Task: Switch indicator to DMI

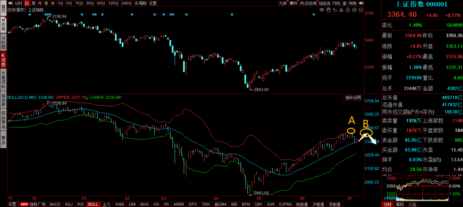Action: 132,204
